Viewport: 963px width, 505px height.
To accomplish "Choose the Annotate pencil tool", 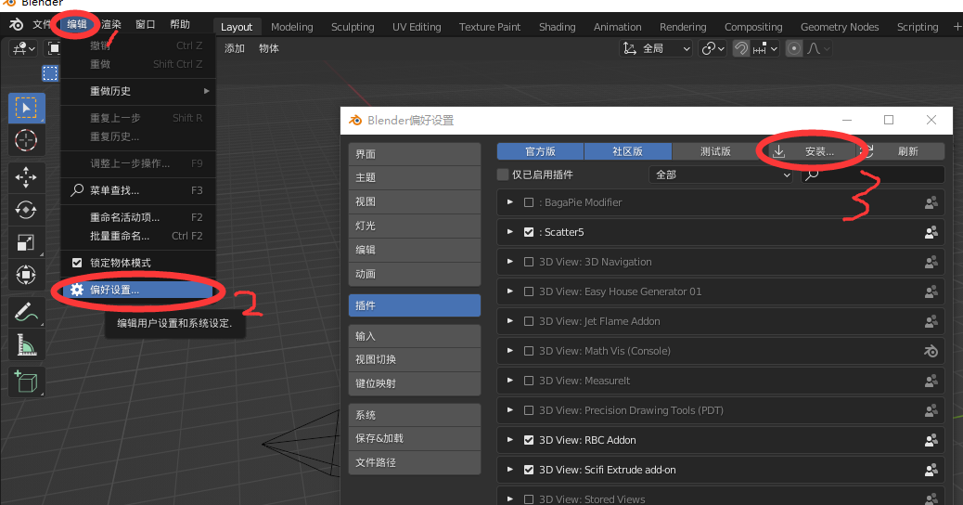I will (x=26, y=312).
